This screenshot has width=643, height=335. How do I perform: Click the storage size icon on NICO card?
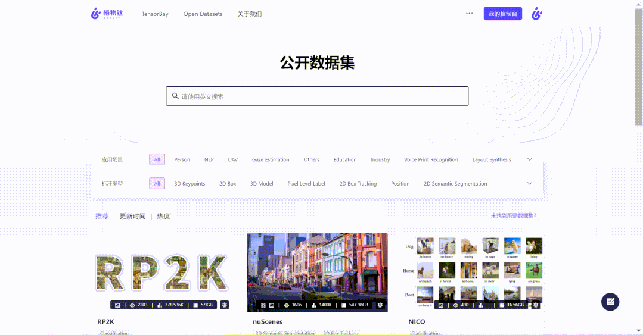pos(502,305)
